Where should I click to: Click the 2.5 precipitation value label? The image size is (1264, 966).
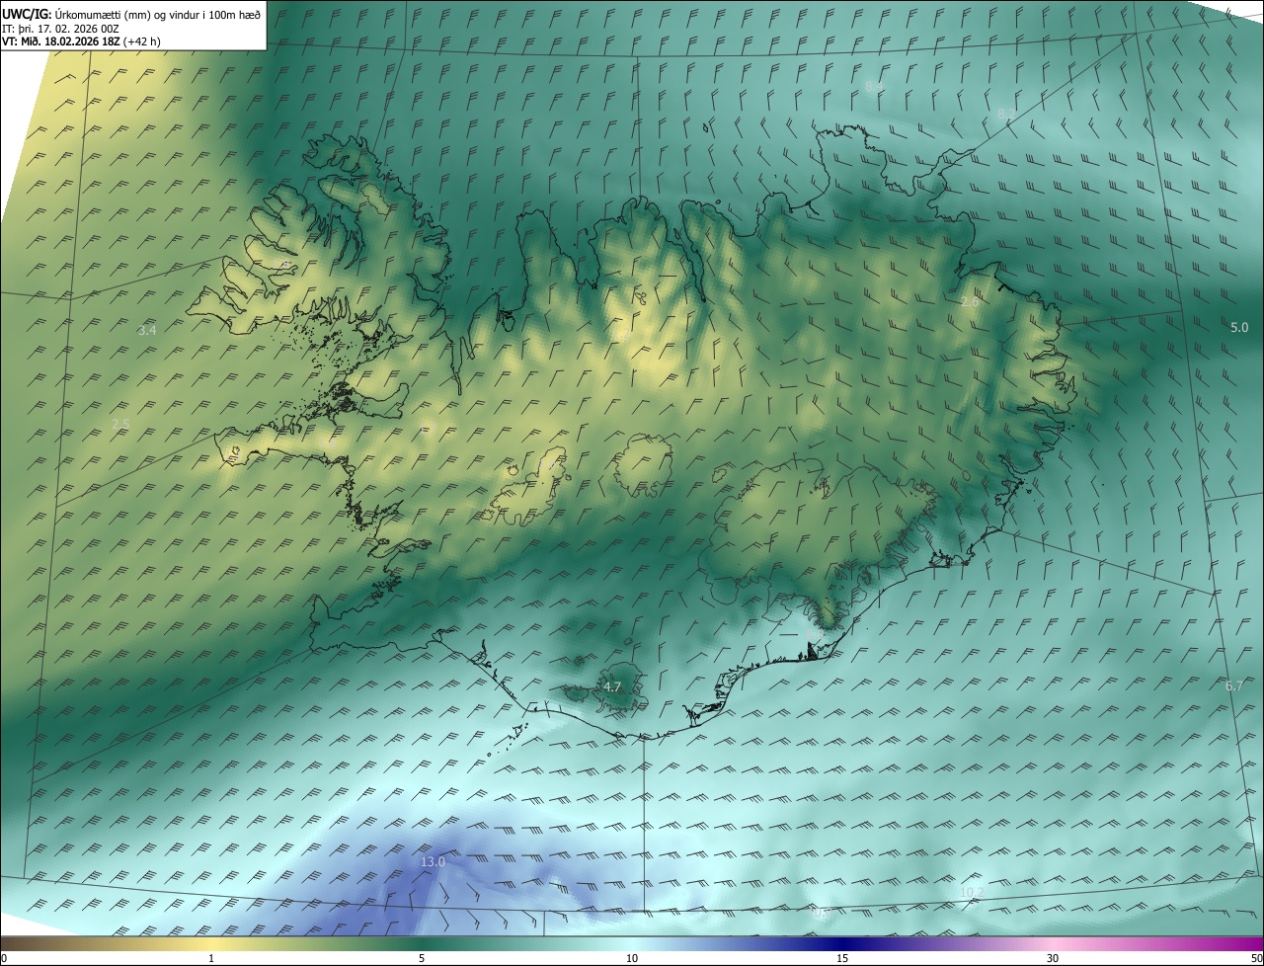click(120, 424)
